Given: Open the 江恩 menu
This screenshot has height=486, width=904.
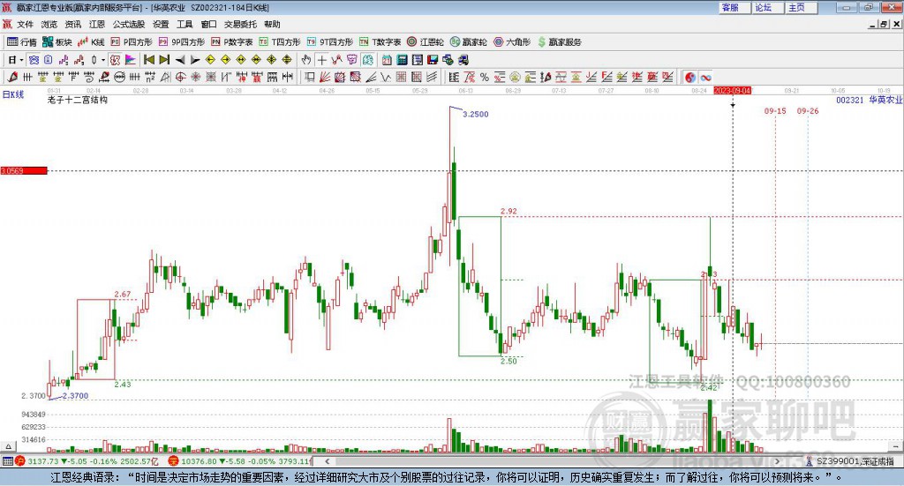Looking at the screenshot, I should point(97,24).
